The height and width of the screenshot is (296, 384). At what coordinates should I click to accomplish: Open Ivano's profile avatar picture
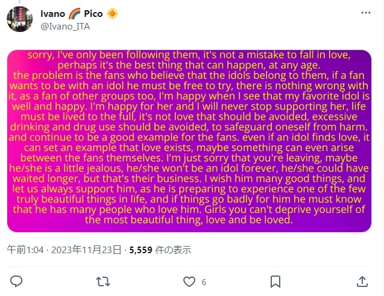point(19,19)
